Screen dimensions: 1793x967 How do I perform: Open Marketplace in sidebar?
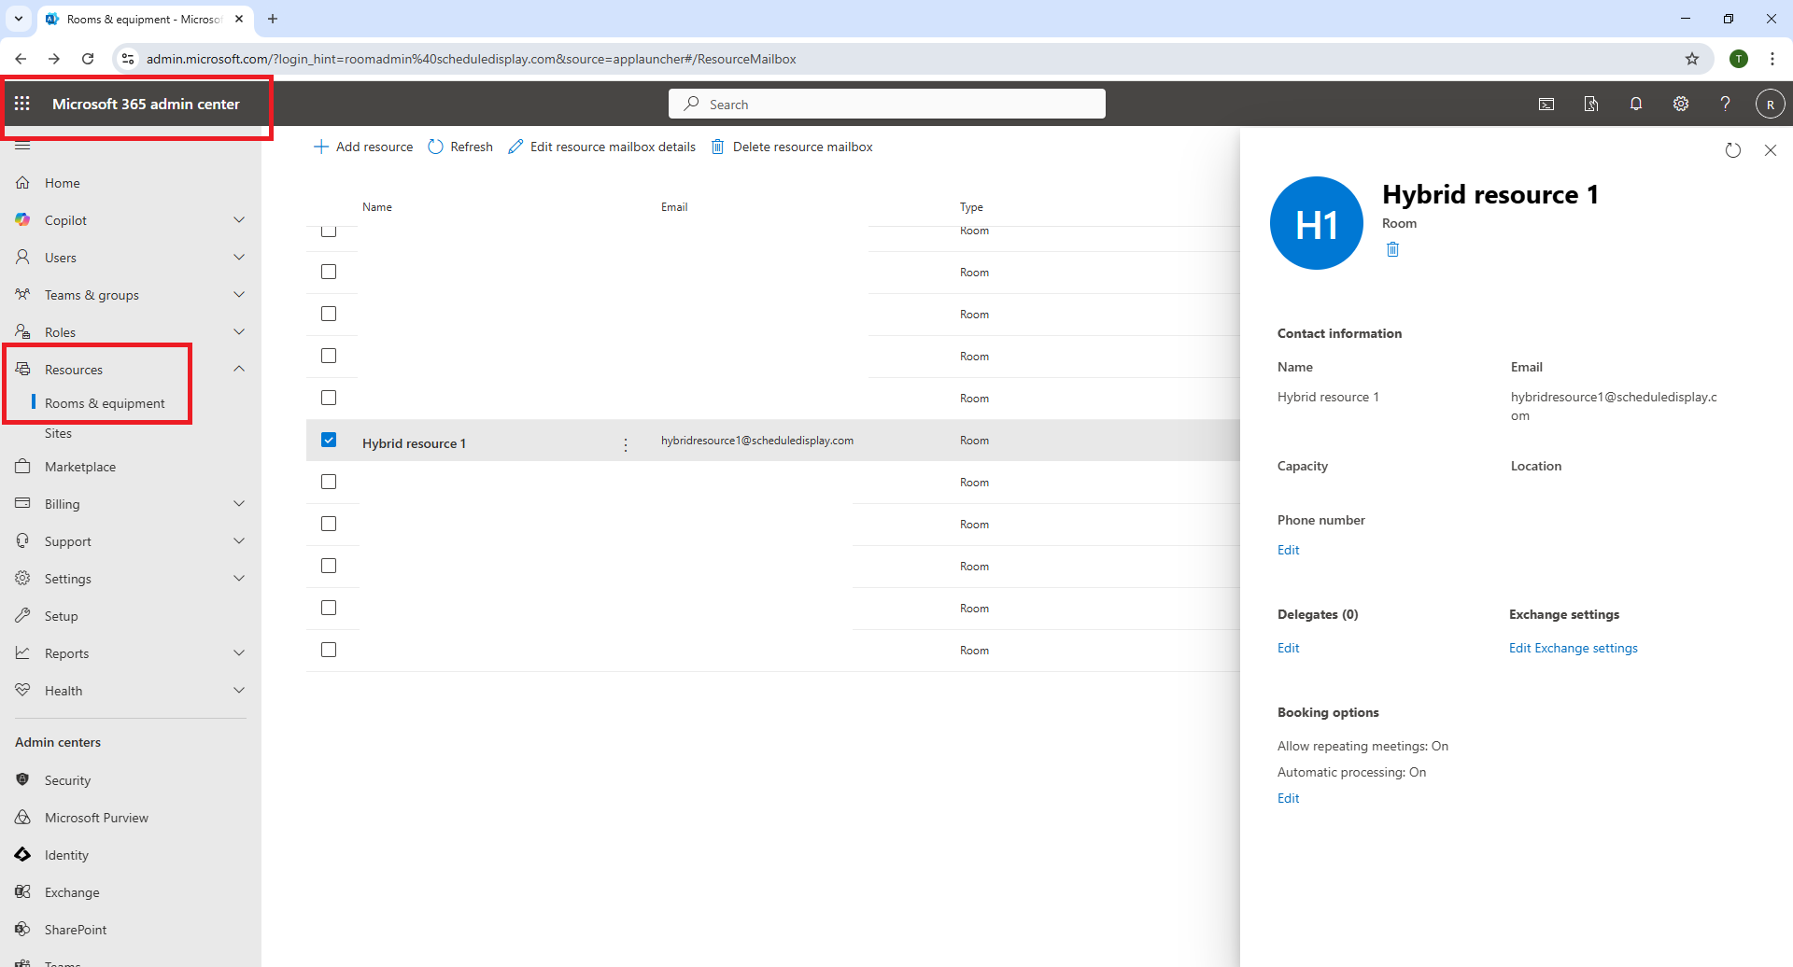pyautogui.click(x=80, y=467)
